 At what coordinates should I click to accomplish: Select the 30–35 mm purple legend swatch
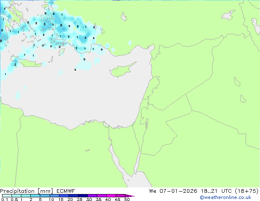[x=92, y=196]
